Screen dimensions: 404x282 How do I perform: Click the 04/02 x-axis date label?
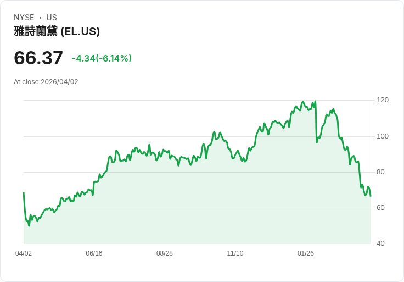coord(24,253)
